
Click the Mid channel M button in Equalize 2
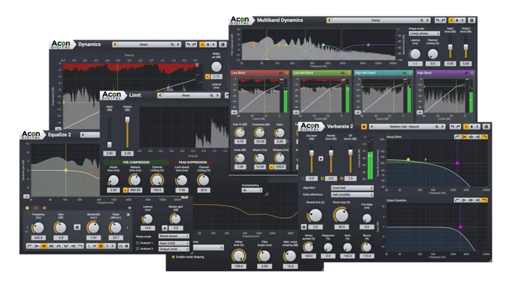pos(95,246)
